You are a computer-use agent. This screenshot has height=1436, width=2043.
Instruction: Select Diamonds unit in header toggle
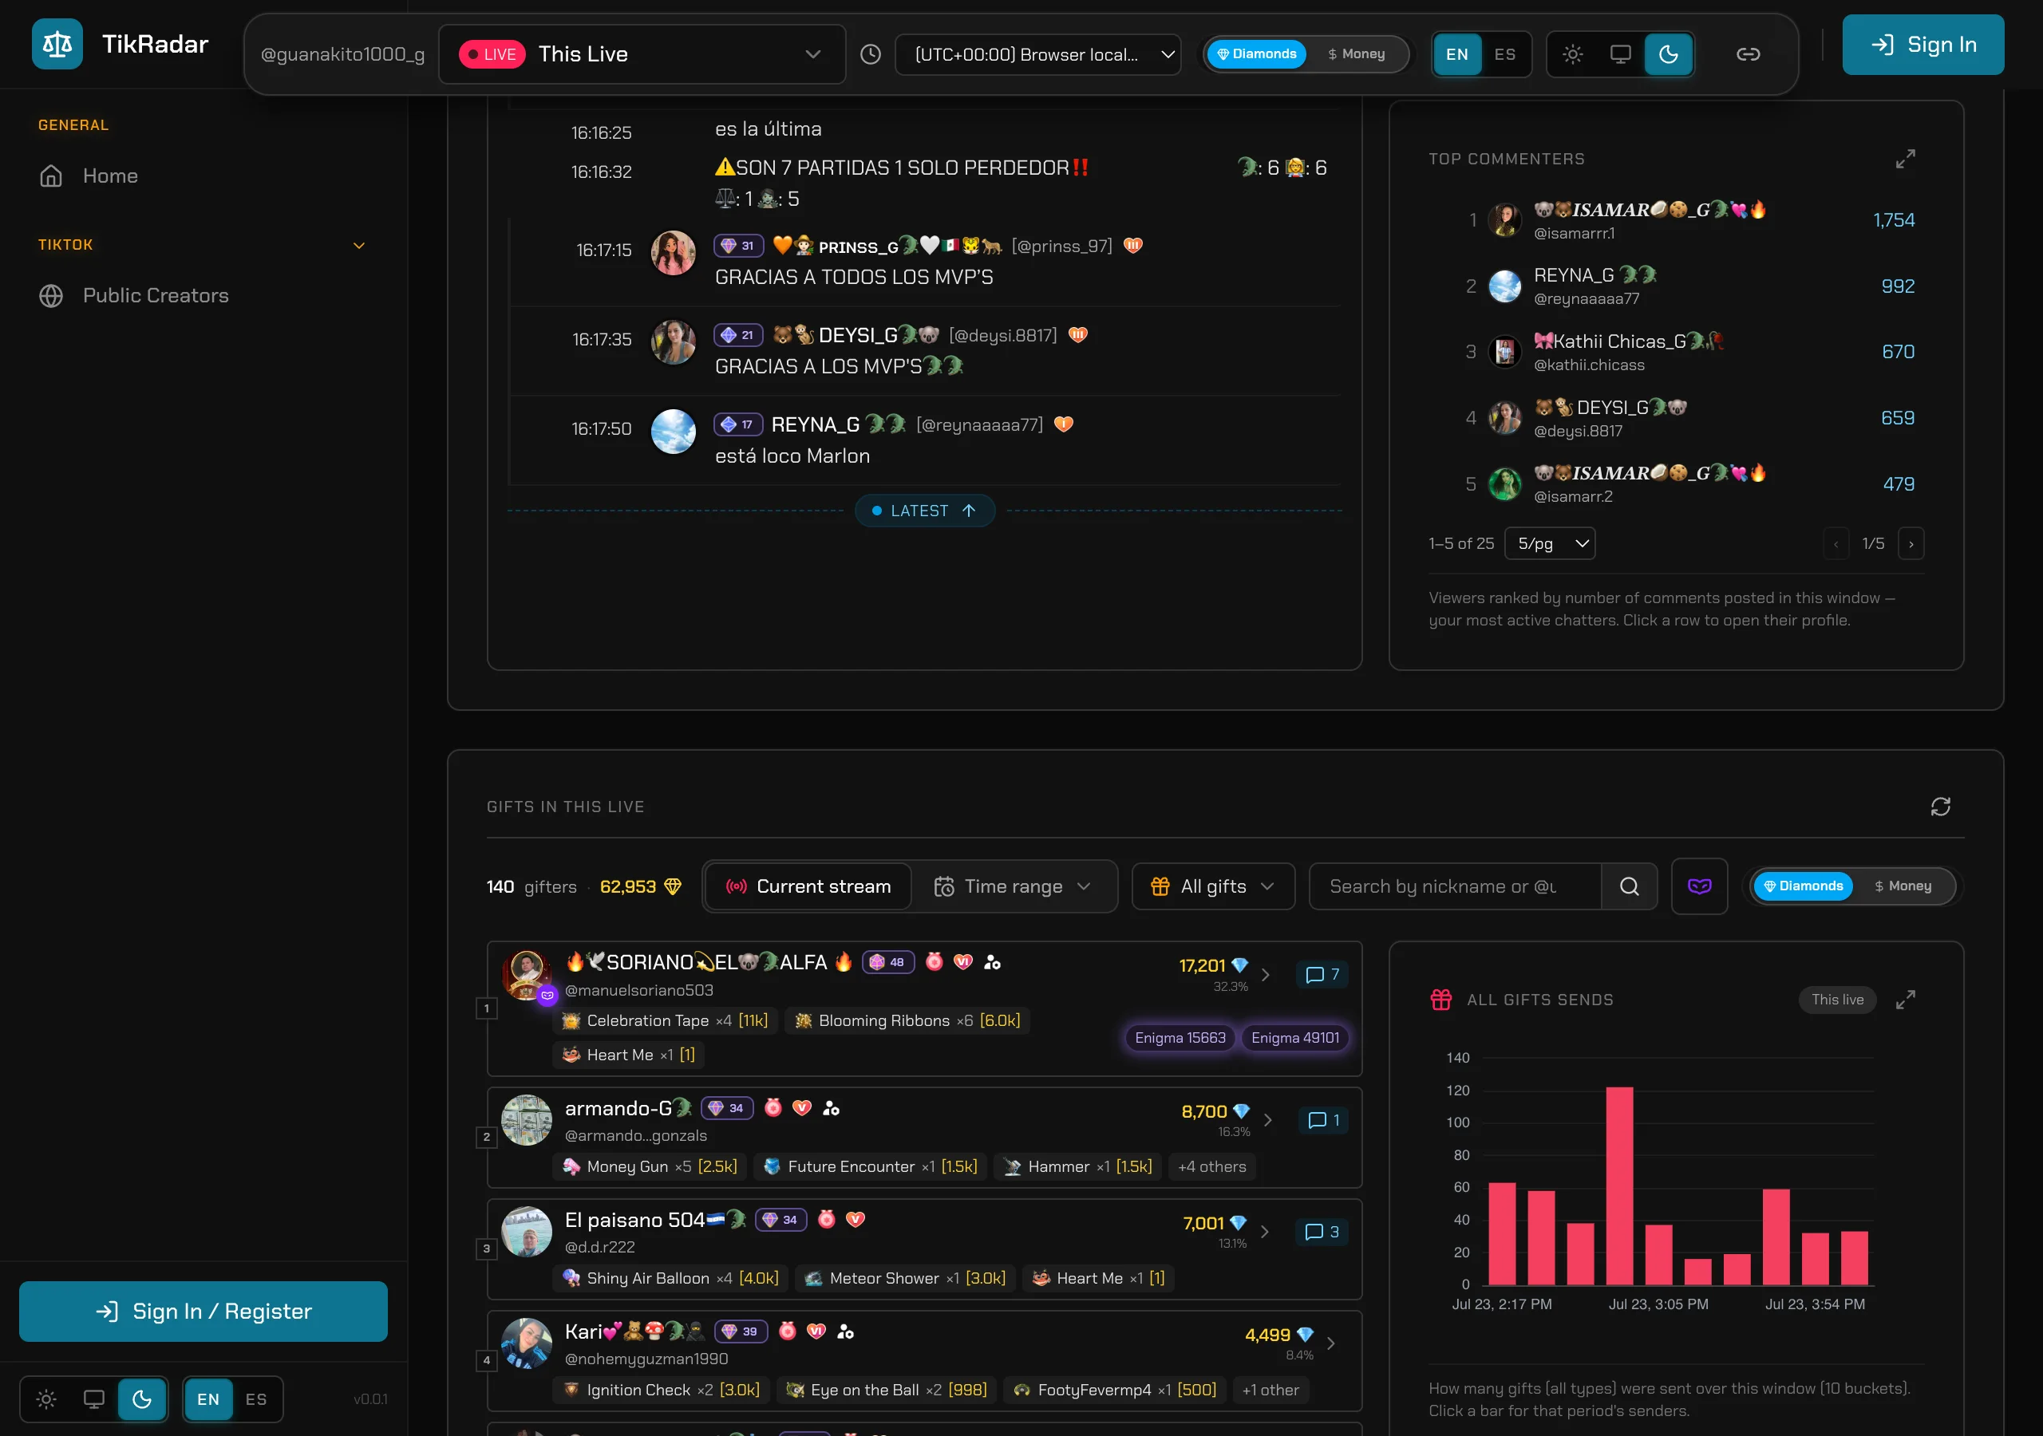pos(1256,54)
